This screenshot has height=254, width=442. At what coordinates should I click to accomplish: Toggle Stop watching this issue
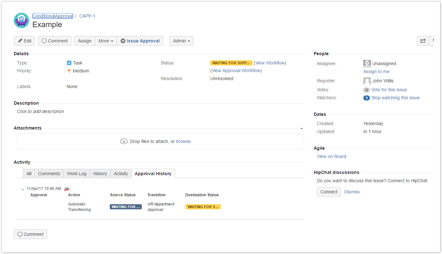pos(395,98)
